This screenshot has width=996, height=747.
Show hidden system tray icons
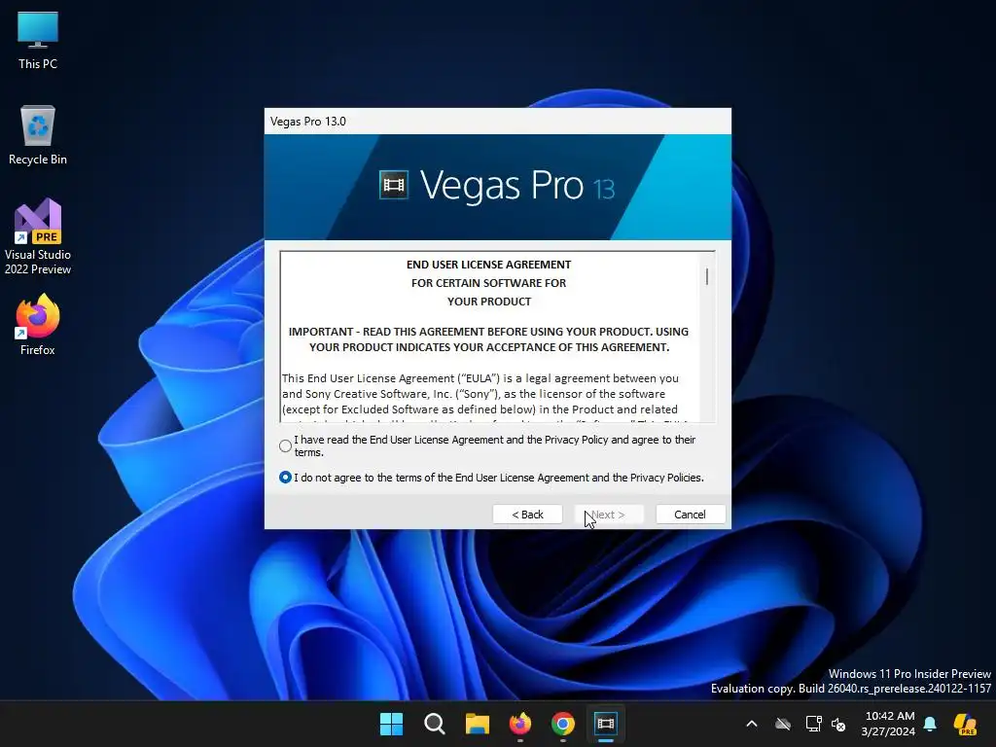tap(752, 724)
